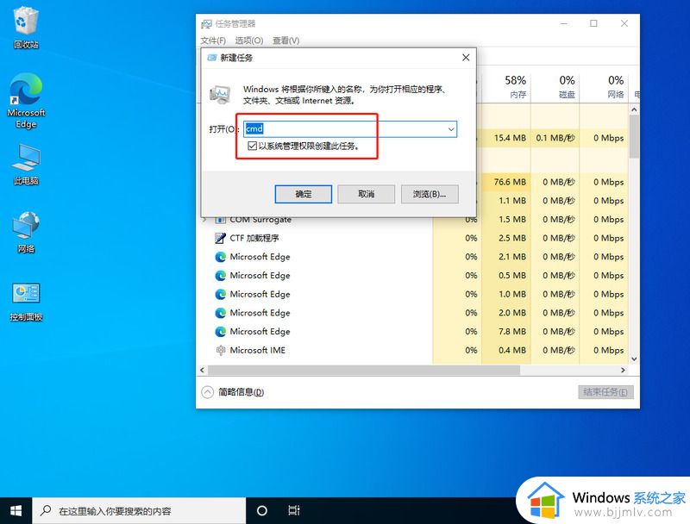Click the 浏览(B)... button
The width and height of the screenshot is (690, 524).
coord(430,194)
